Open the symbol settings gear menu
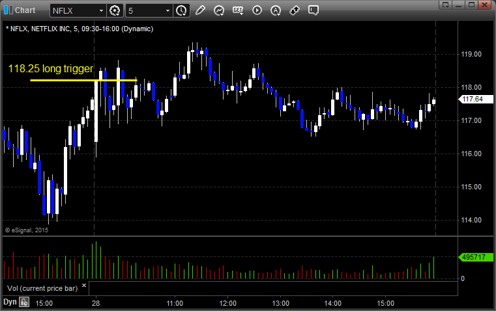496x311 pixels. coord(115,10)
